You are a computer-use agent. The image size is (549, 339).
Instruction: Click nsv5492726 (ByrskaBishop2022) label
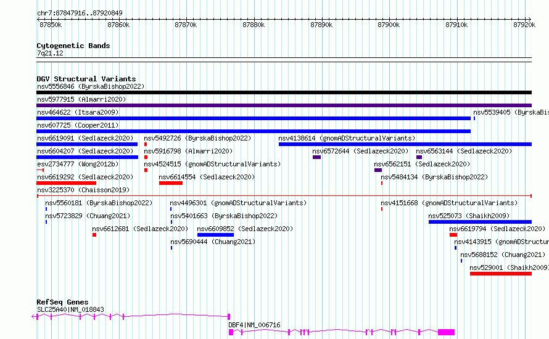(x=197, y=138)
